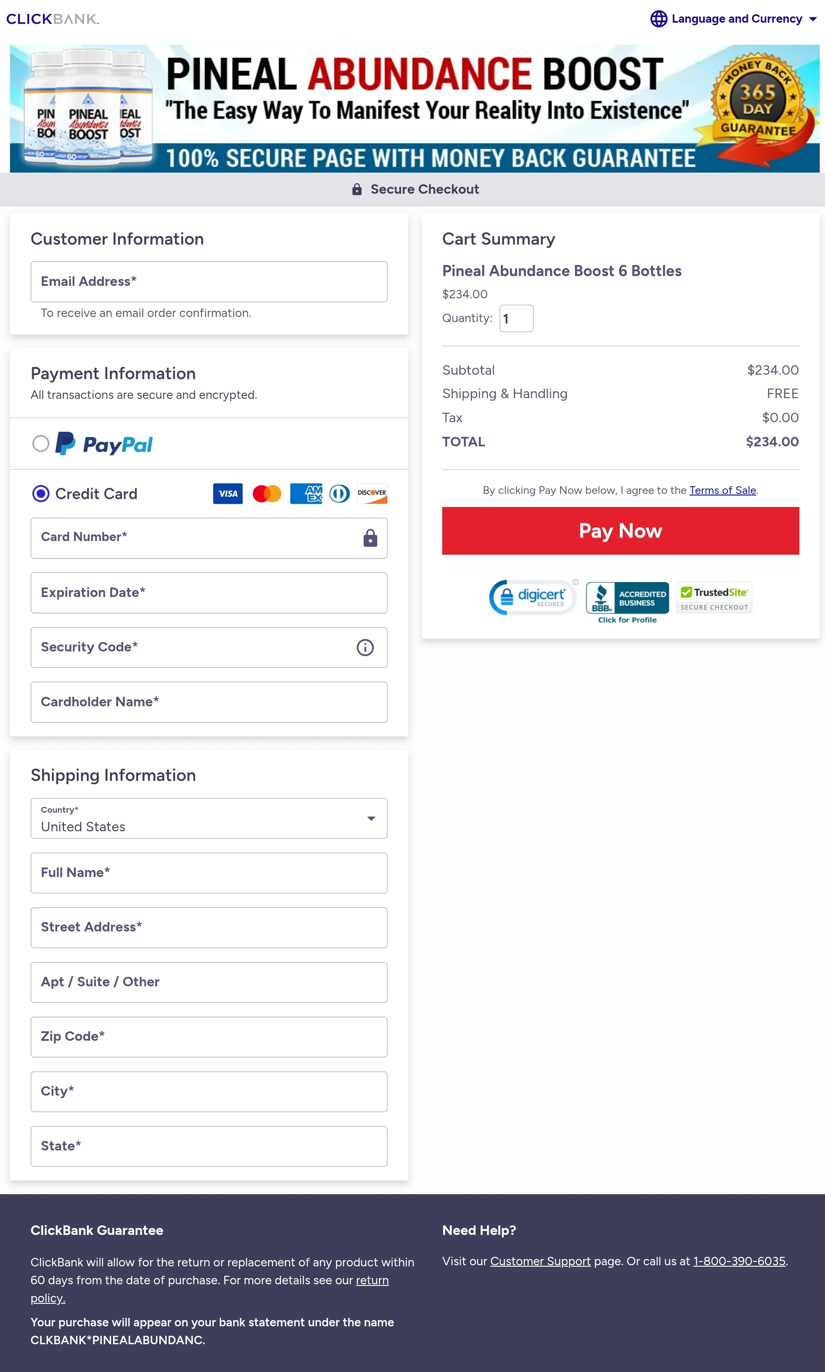This screenshot has height=1372, width=825.
Task: Click the DigiCert Secured seal
Action: (531, 597)
